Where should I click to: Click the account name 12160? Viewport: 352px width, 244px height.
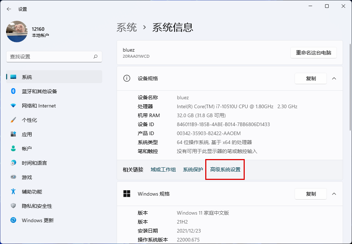38,29
